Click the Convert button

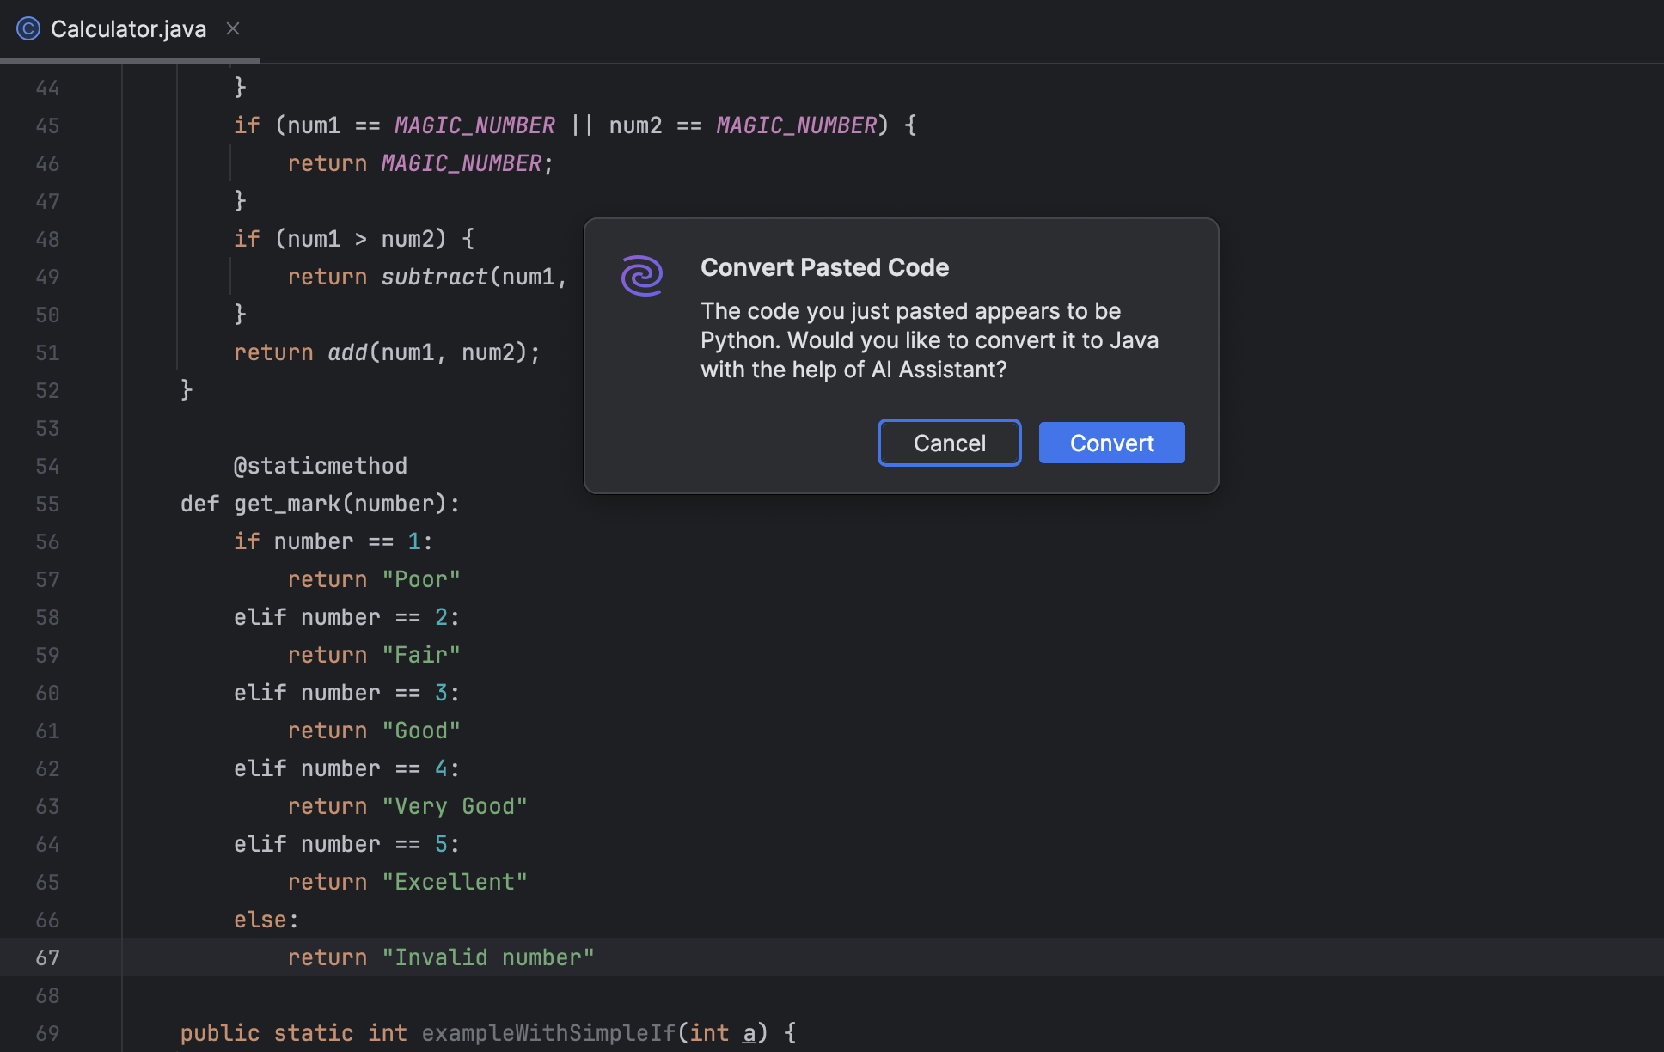click(1111, 443)
